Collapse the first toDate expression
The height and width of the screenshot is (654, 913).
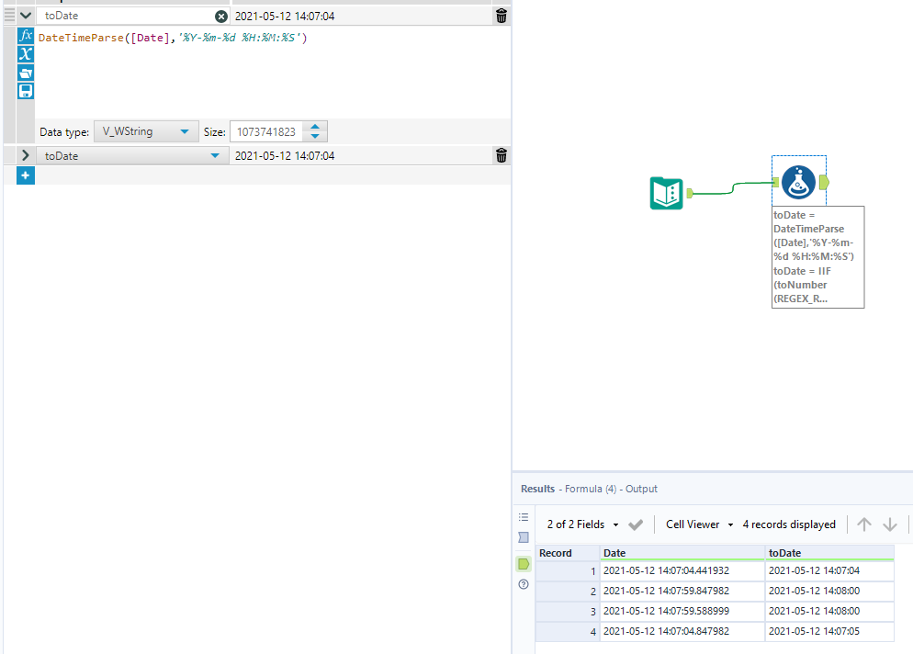point(25,16)
